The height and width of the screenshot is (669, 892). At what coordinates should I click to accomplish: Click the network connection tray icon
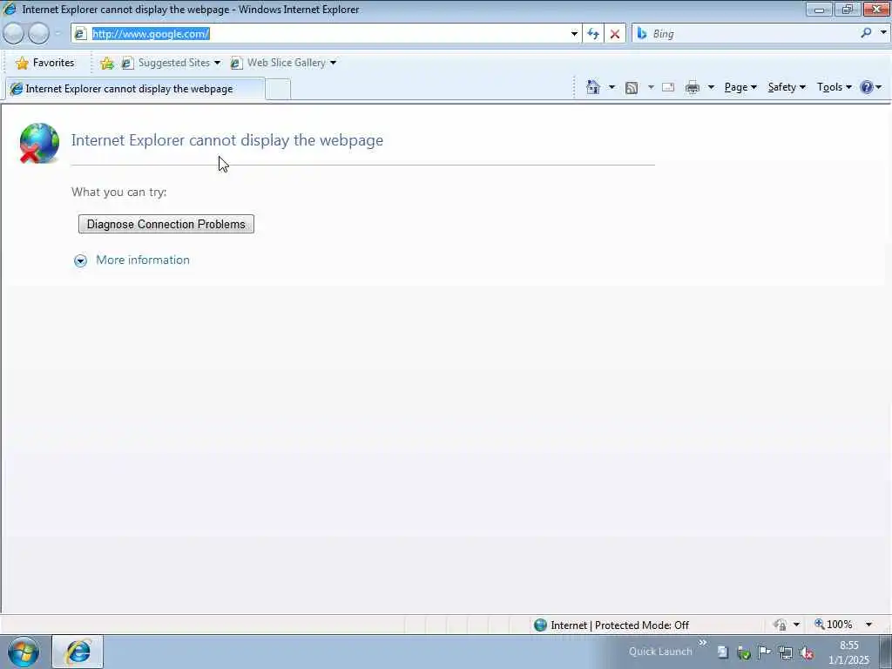tap(785, 652)
